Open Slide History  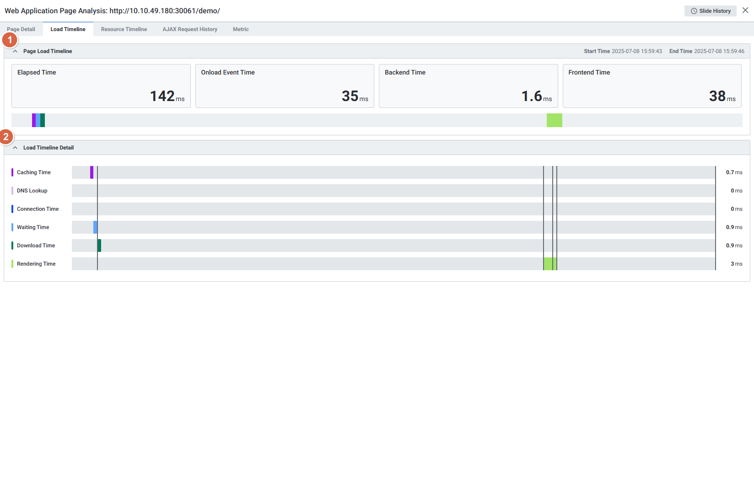coord(711,11)
